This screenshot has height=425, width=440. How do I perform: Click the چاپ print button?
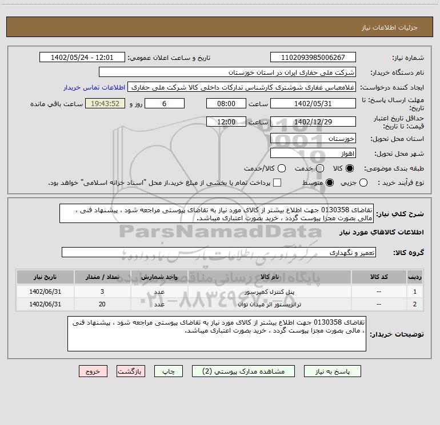169,371
